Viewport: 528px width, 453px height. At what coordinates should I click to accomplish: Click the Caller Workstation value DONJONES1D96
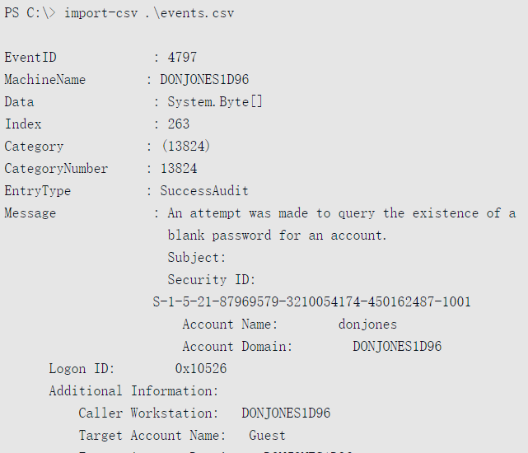tap(286, 413)
